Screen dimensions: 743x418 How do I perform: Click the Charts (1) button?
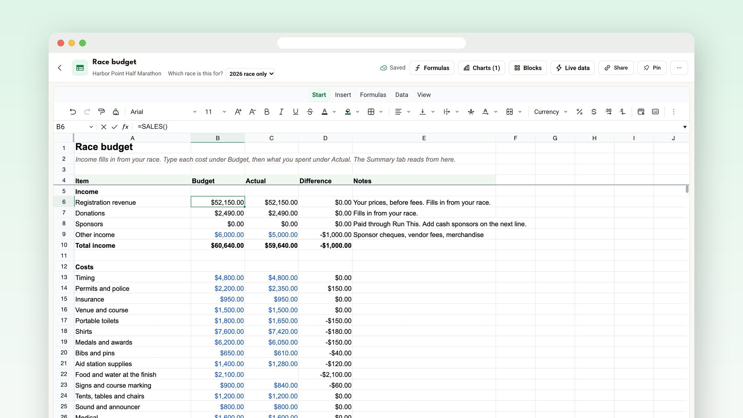tap(481, 68)
